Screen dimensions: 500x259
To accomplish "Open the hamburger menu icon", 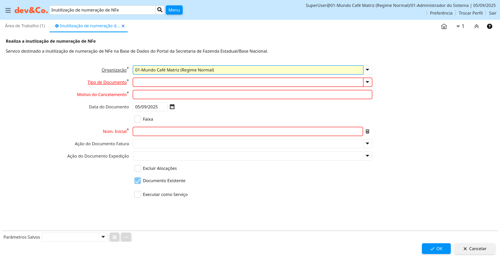I will pyautogui.click(x=8, y=10).
